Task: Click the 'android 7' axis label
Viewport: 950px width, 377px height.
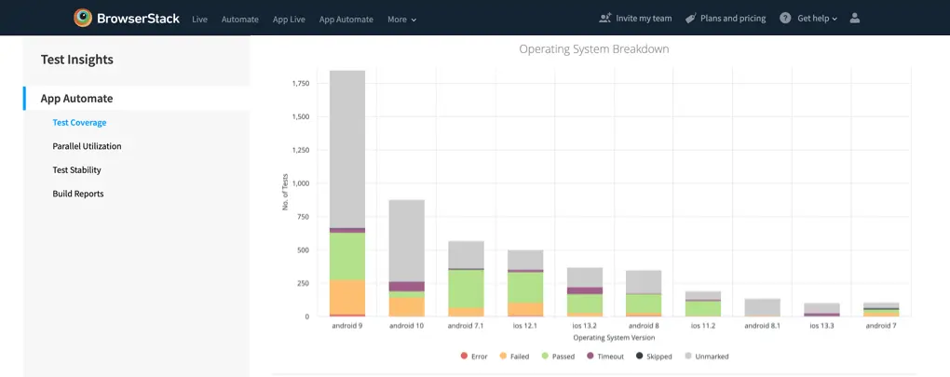Action: pos(881,326)
